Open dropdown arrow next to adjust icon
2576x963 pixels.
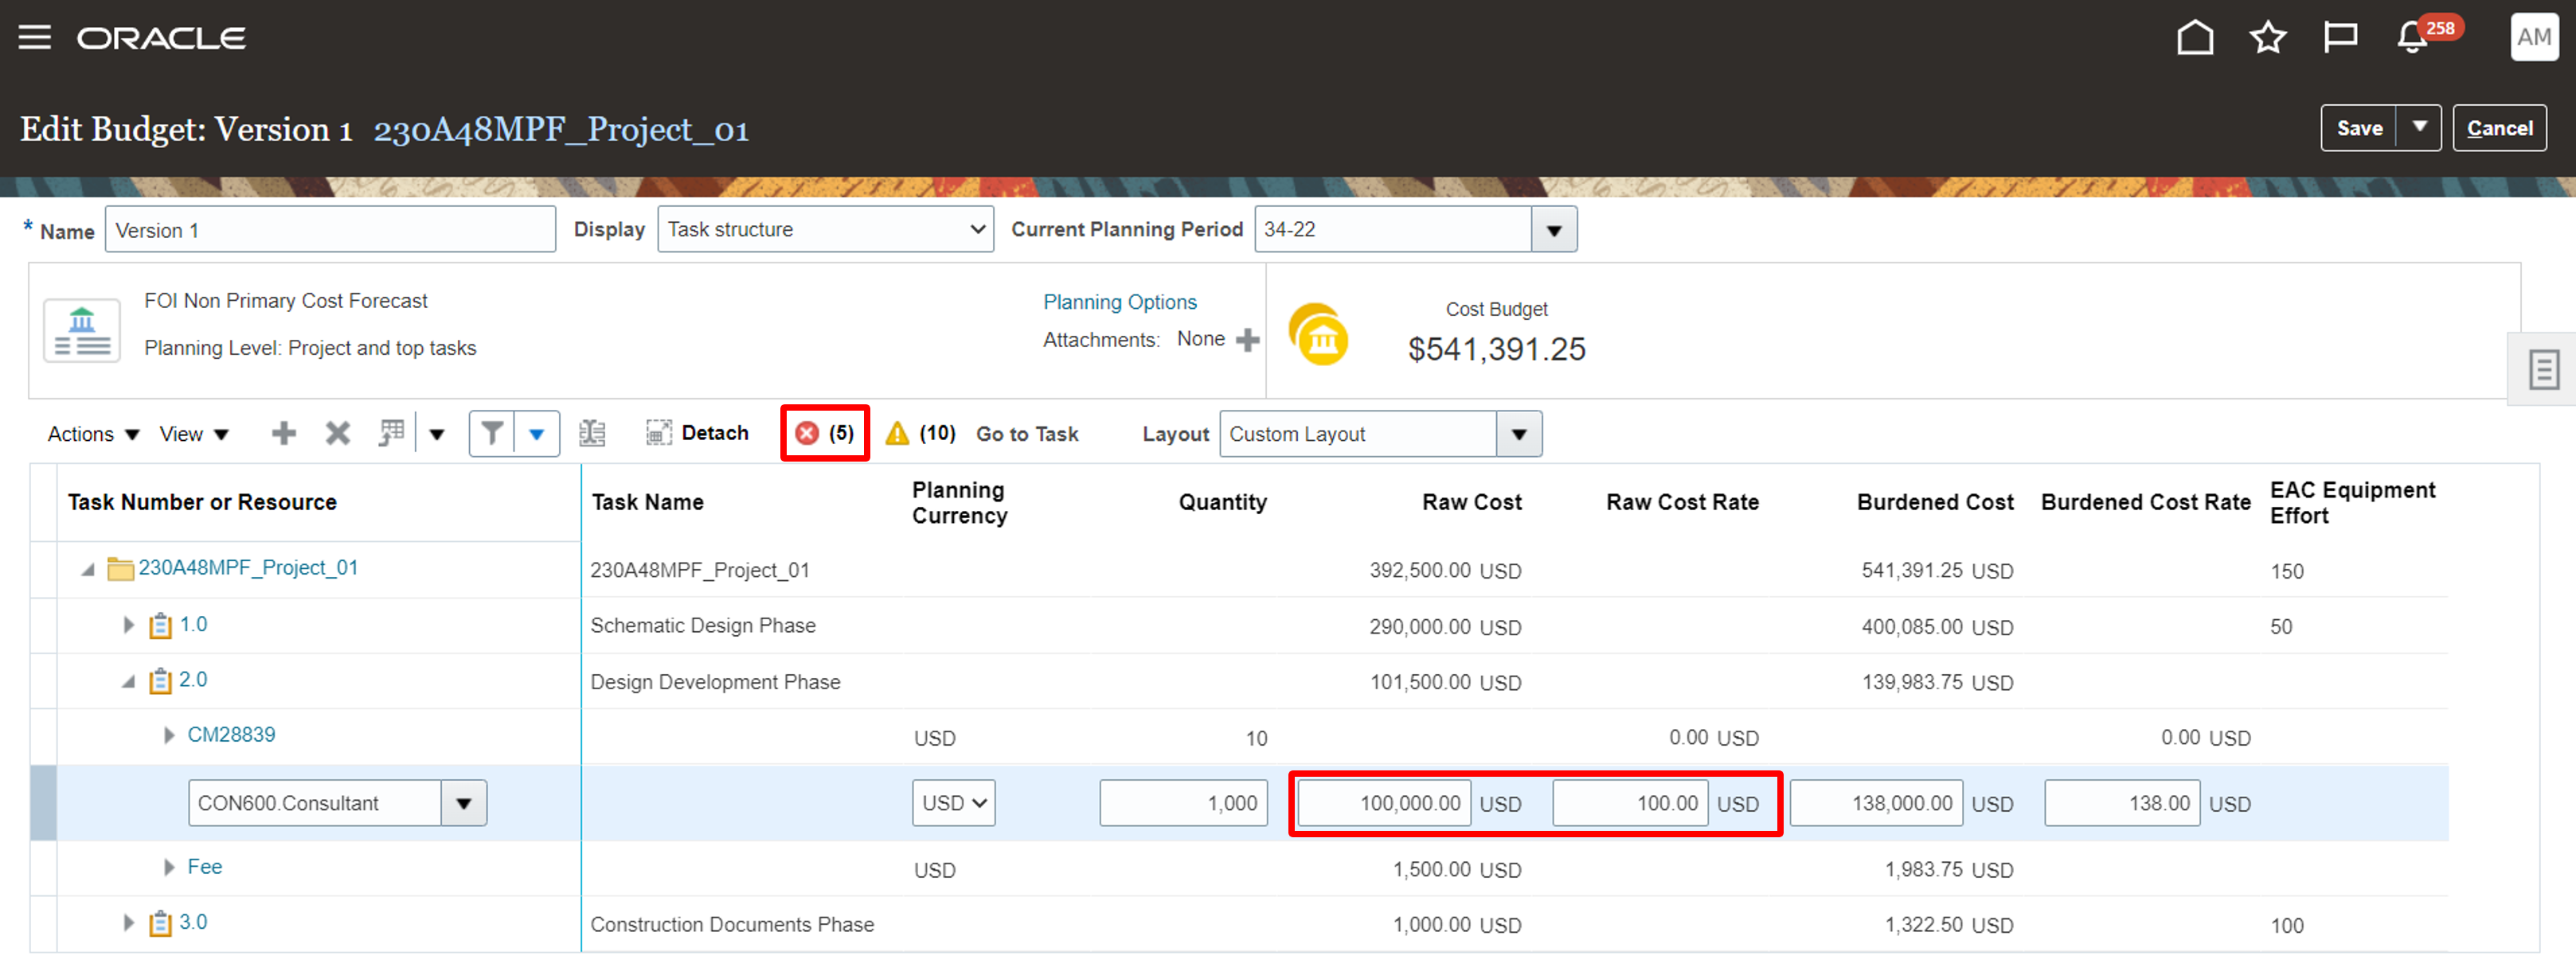(437, 435)
